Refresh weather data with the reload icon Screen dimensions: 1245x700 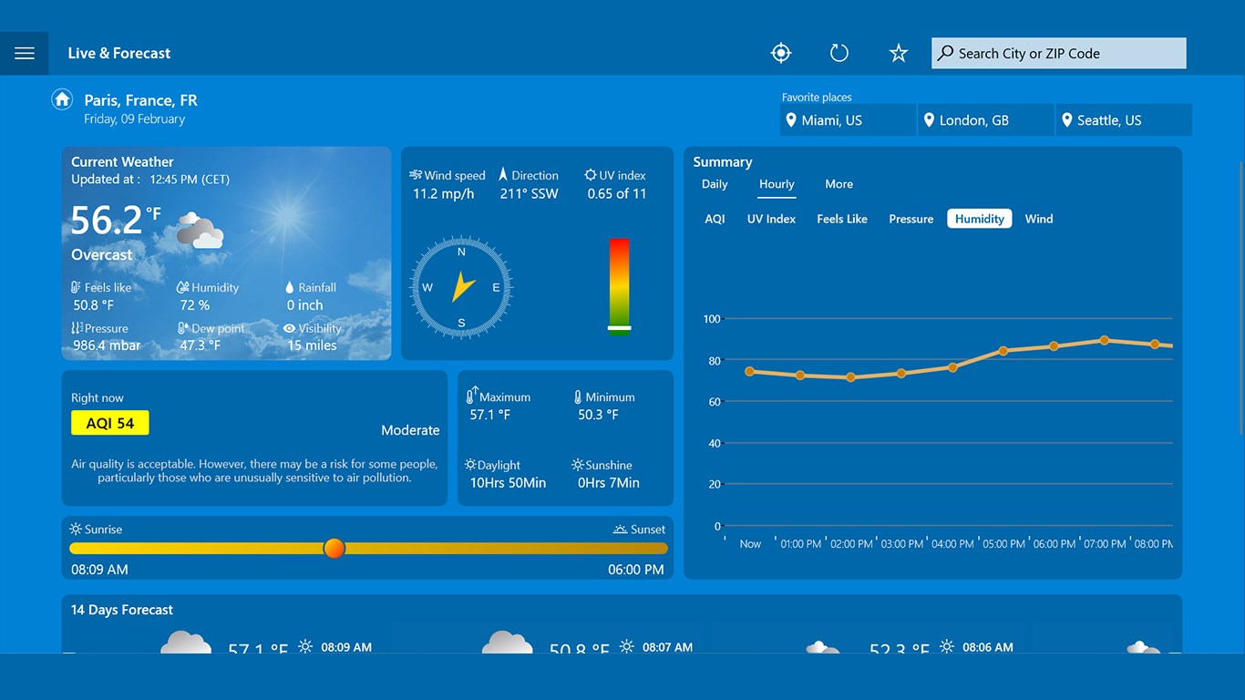[839, 53]
